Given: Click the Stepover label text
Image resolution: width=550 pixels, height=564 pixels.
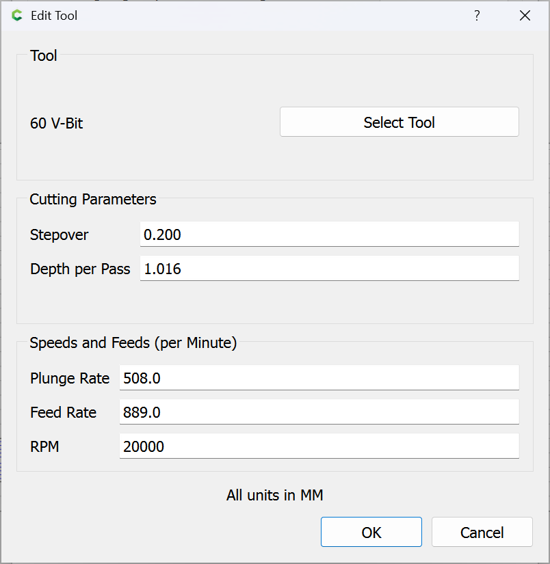Looking at the screenshot, I should click(x=60, y=235).
